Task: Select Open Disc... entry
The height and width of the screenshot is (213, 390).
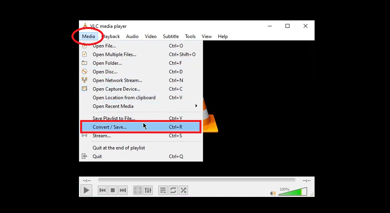Action: pos(141,71)
